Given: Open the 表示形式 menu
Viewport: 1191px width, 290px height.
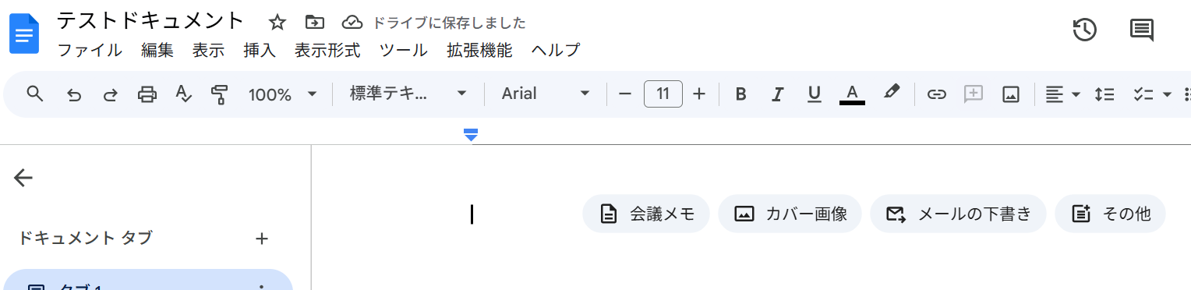Looking at the screenshot, I should coord(327,51).
